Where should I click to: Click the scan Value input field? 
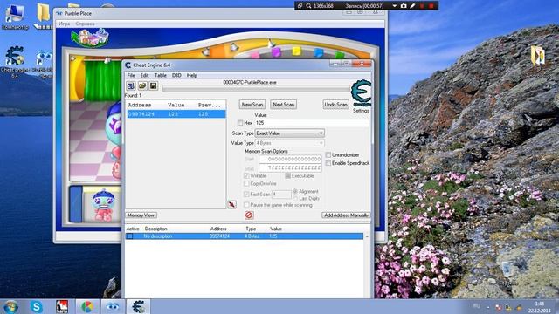coord(312,123)
